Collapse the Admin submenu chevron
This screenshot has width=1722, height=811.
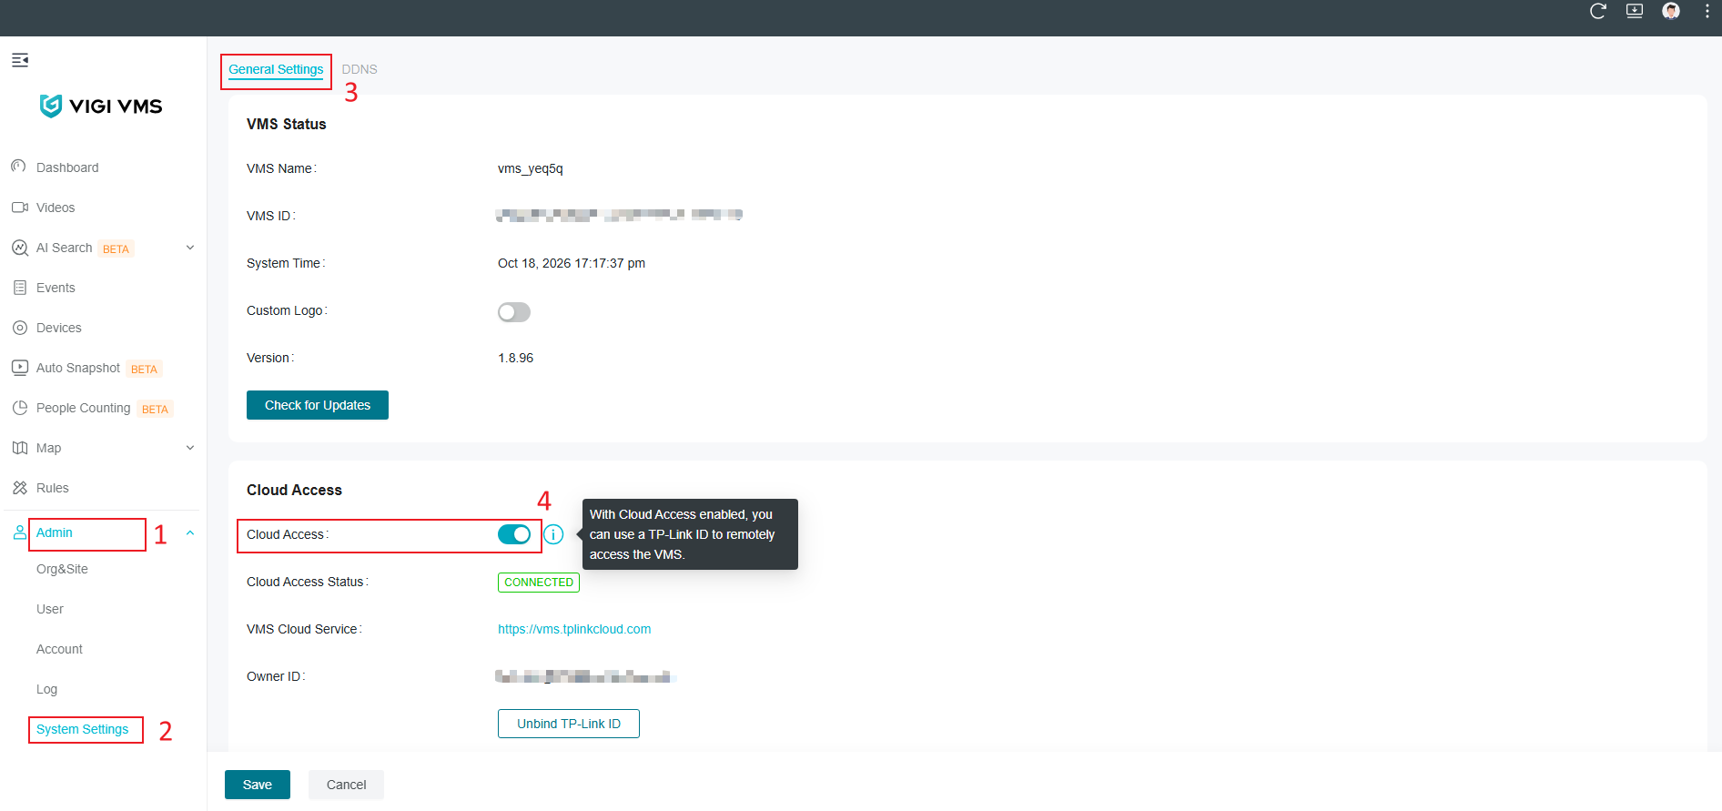(190, 533)
